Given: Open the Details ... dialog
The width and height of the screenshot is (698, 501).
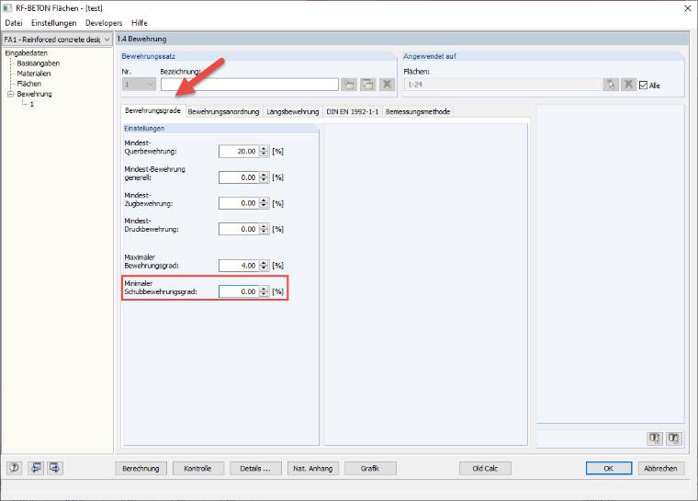Looking at the screenshot, I should pyautogui.click(x=255, y=469).
